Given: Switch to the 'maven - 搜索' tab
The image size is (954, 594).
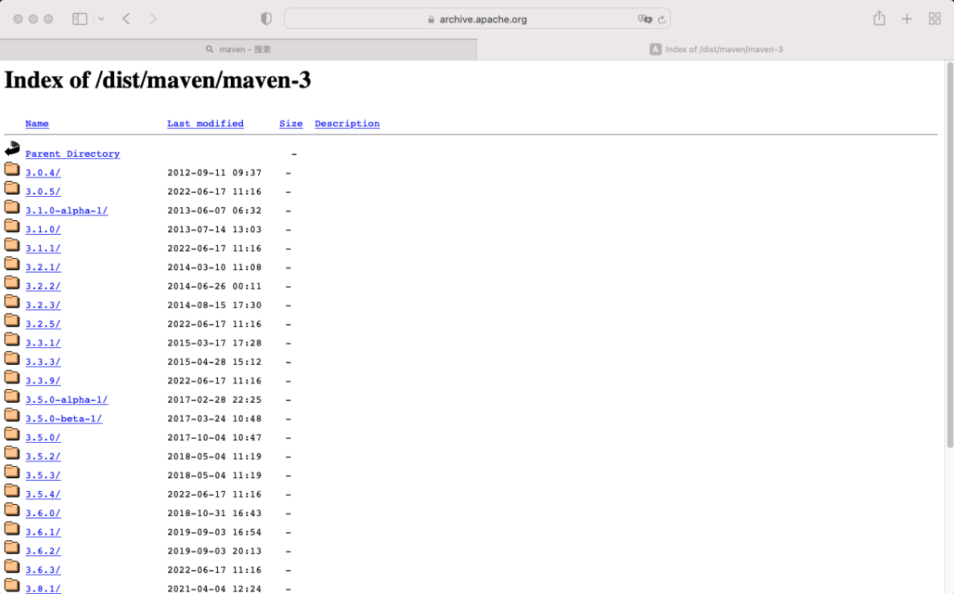Looking at the screenshot, I should pyautogui.click(x=238, y=49).
